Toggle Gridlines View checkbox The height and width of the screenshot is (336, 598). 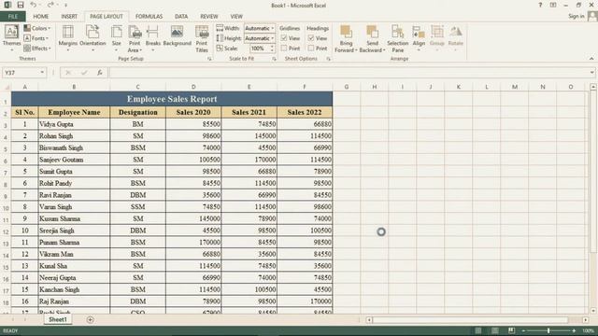284,38
